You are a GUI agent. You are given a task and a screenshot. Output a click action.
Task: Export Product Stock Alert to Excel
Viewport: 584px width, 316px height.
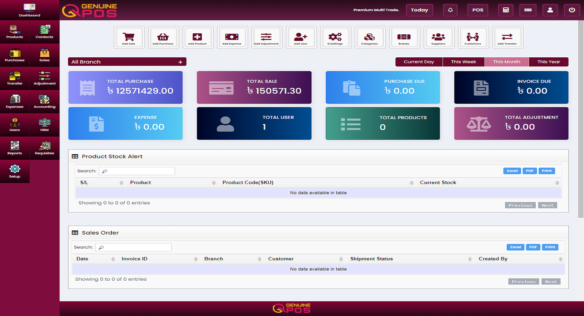coord(512,171)
